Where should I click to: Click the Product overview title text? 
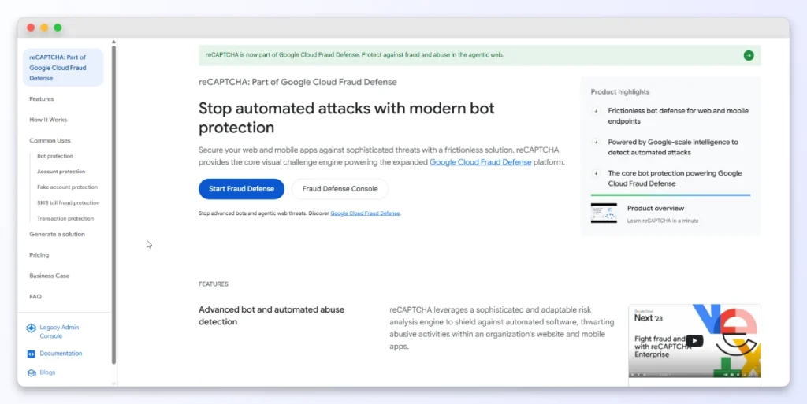click(656, 208)
